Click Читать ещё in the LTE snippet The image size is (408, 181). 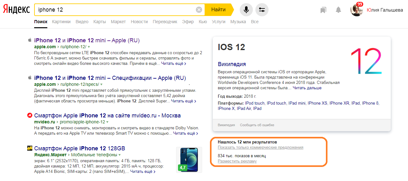tap(174, 64)
